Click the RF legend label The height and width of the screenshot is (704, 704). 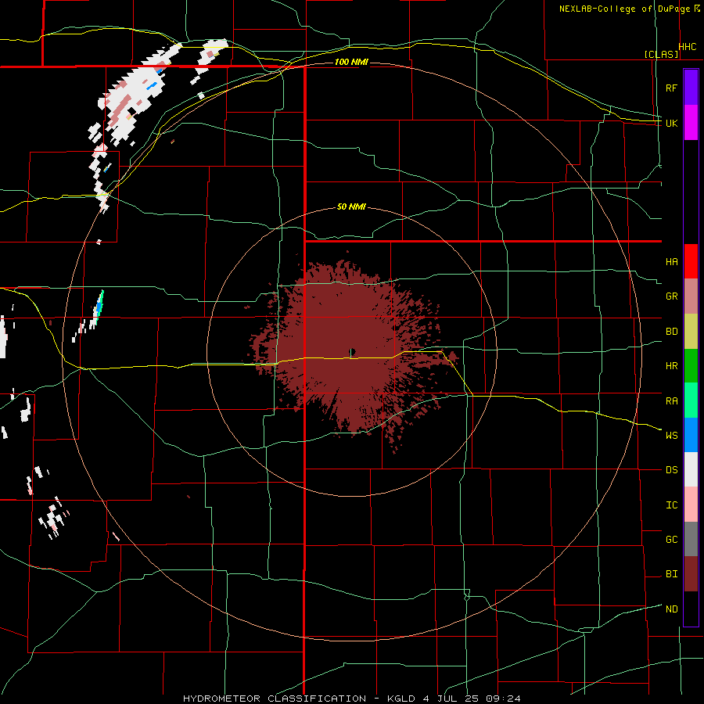(x=671, y=88)
